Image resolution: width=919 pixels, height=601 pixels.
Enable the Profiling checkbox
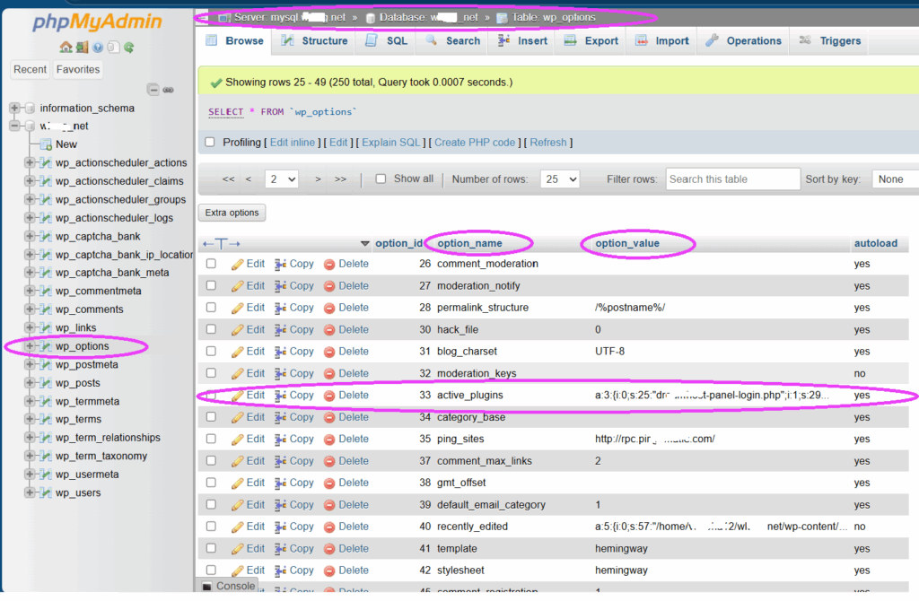(210, 143)
